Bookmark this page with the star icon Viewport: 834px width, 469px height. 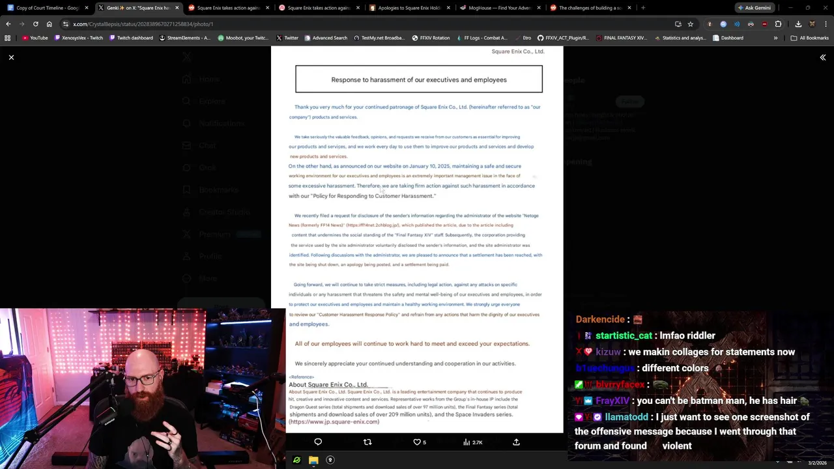point(691,24)
